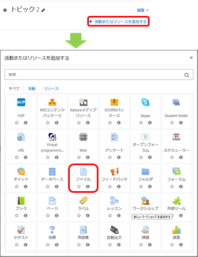Choose the 小テスト quiz icon

(21, 230)
